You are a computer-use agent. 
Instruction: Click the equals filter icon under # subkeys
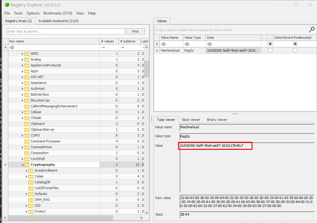click(123, 48)
